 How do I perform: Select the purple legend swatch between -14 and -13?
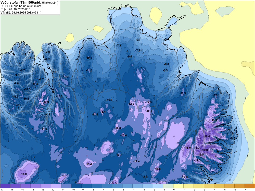pyautogui.click(x=36, y=186)
